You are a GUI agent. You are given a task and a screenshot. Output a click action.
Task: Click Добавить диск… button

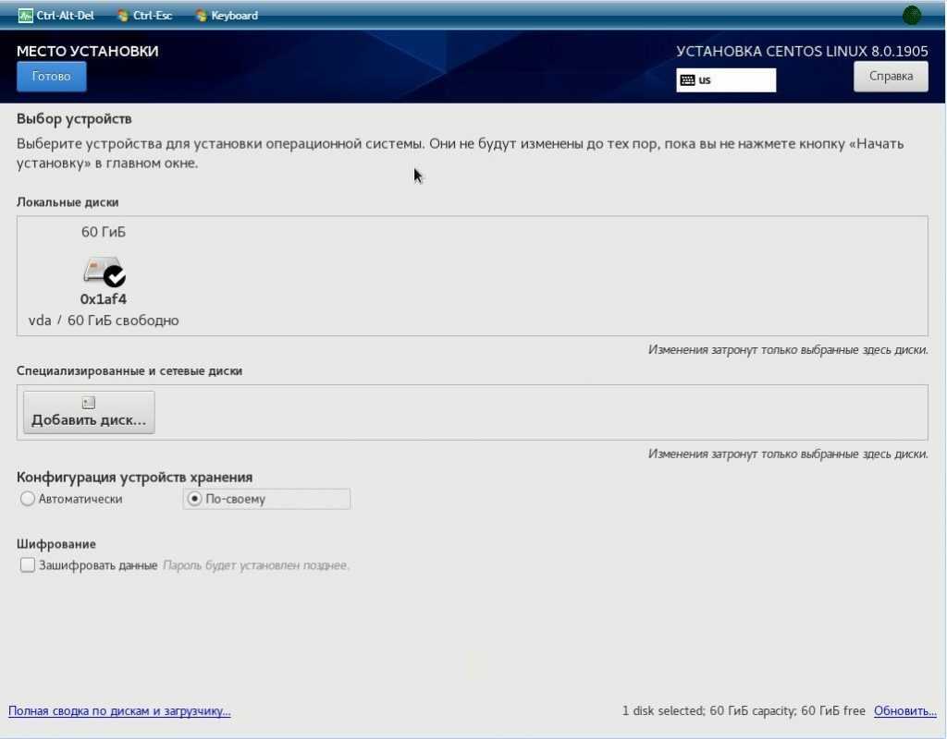[x=89, y=412]
